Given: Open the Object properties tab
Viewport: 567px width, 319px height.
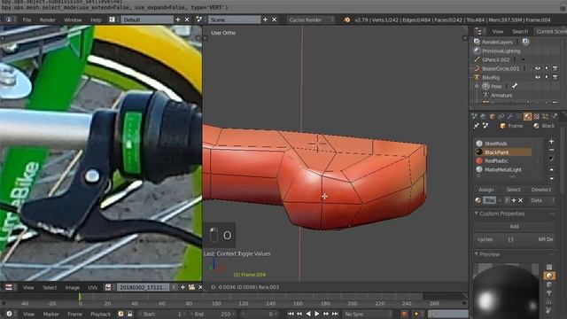Looking at the screenshot, I should click(x=493, y=116).
